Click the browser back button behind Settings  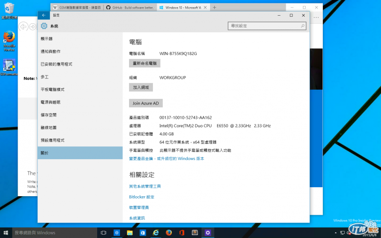point(23,27)
